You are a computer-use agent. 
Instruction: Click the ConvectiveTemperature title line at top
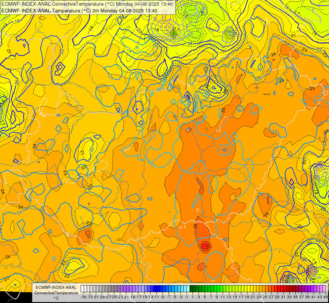pos(87,4)
